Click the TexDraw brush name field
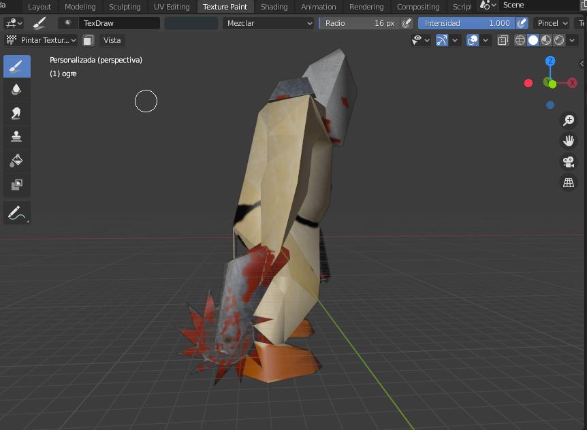This screenshot has height=430, width=587. click(x=119, y=23)
